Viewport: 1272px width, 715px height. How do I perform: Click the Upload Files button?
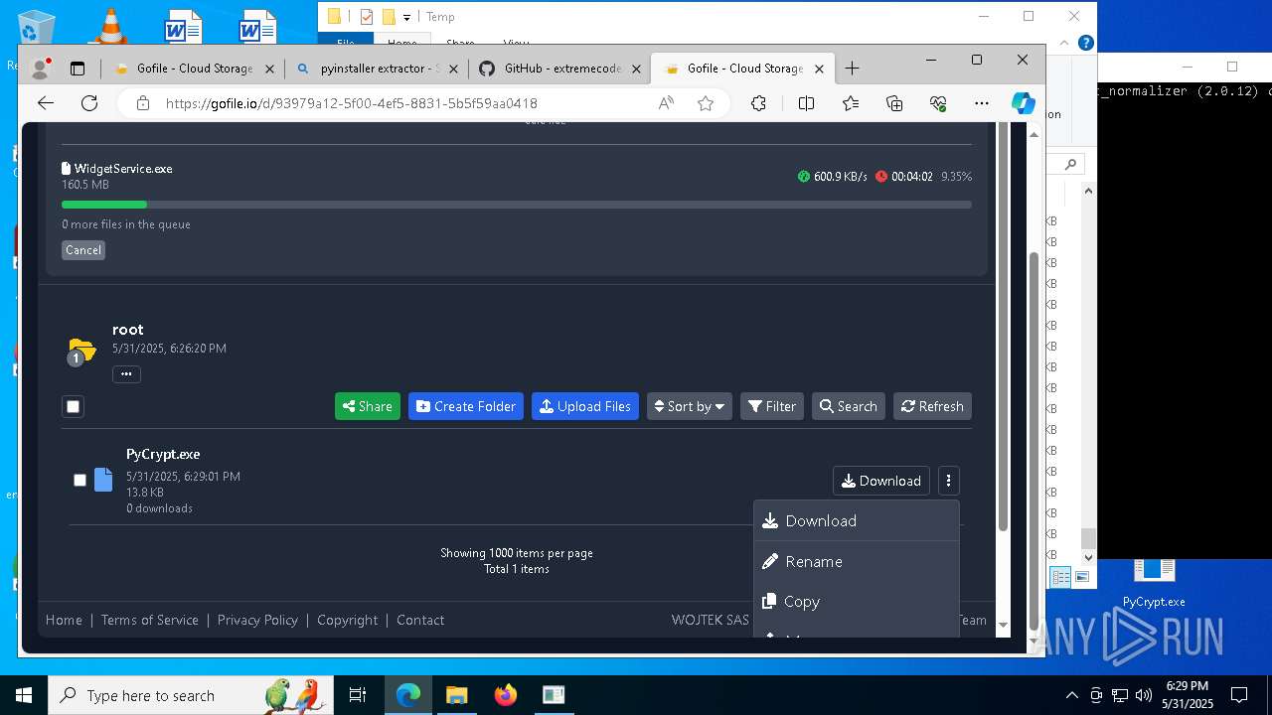[585, 406]
